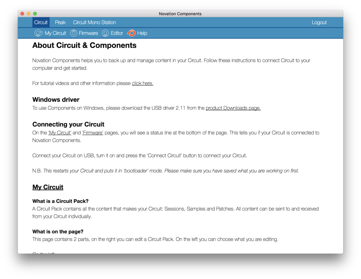361x279 pixels.
Task: Open the Editor page label
Action: [117, 33]
